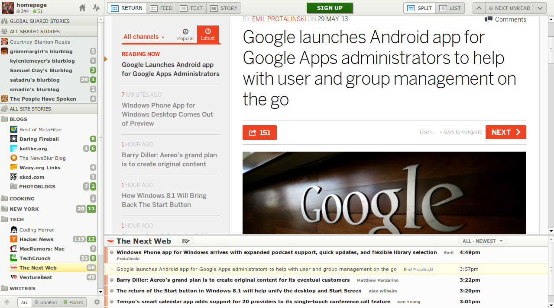Click the NEXT UNREAD button
This screenshot has height=308, width=554.
click(x=509, y=8)
